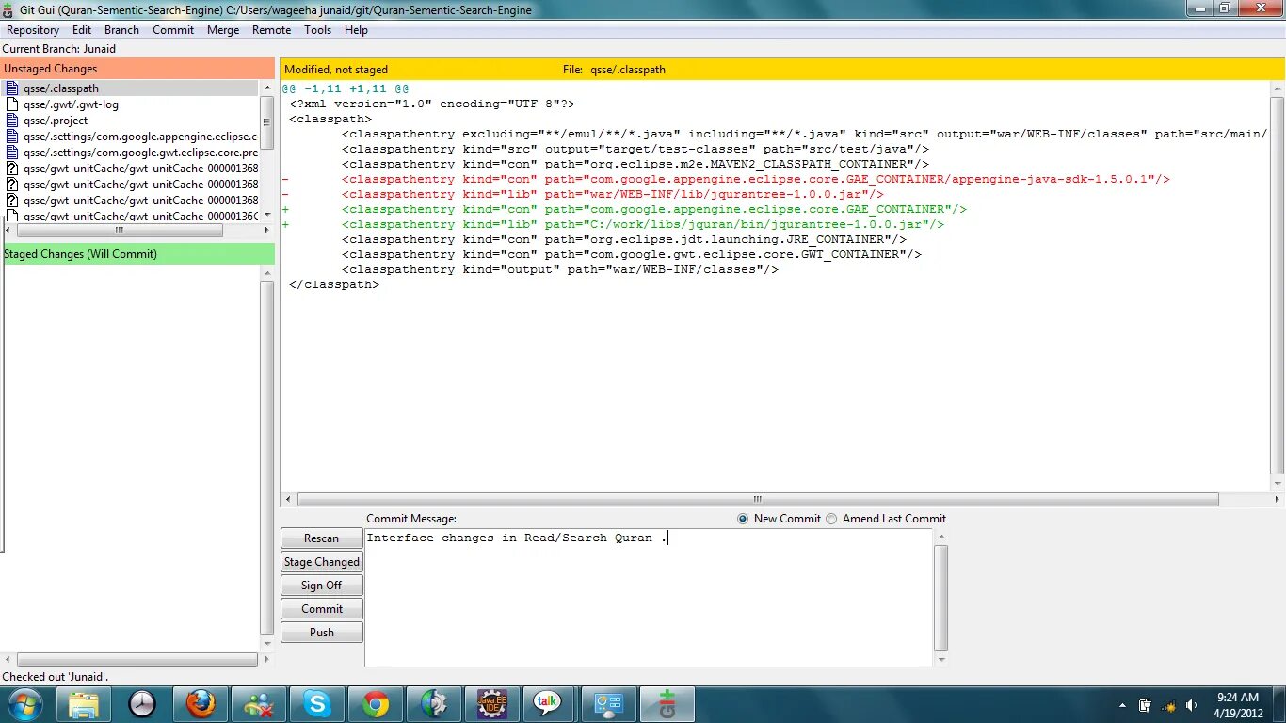Viewport: 1286px width, 723px height.
Task: Open Skype from the taskbar
Action: pos(317,704)
